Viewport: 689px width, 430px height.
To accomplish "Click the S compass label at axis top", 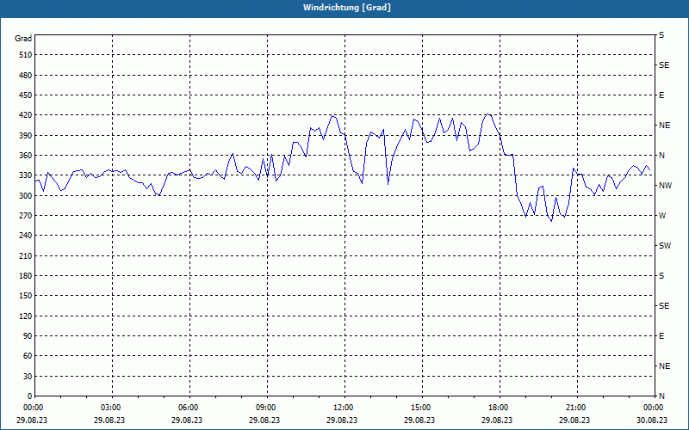I will pos(661,35).
